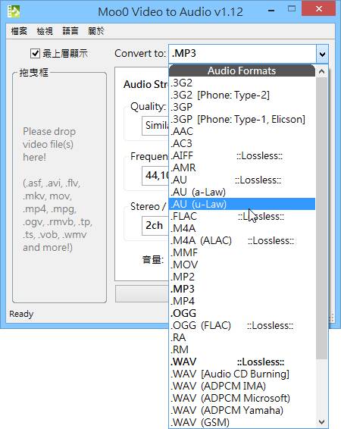341x429 pixels.
Task: Select the plain .3GP format
Action: click(x=242, y=107)
